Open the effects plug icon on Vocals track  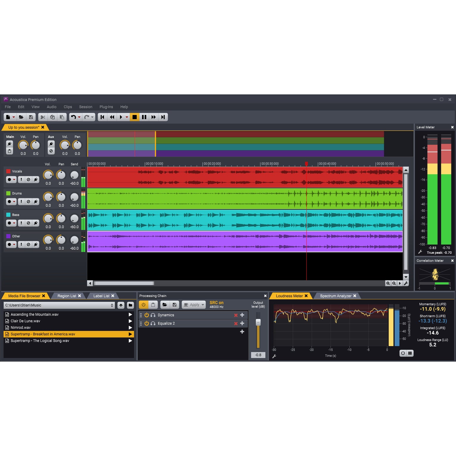(36, 180)
